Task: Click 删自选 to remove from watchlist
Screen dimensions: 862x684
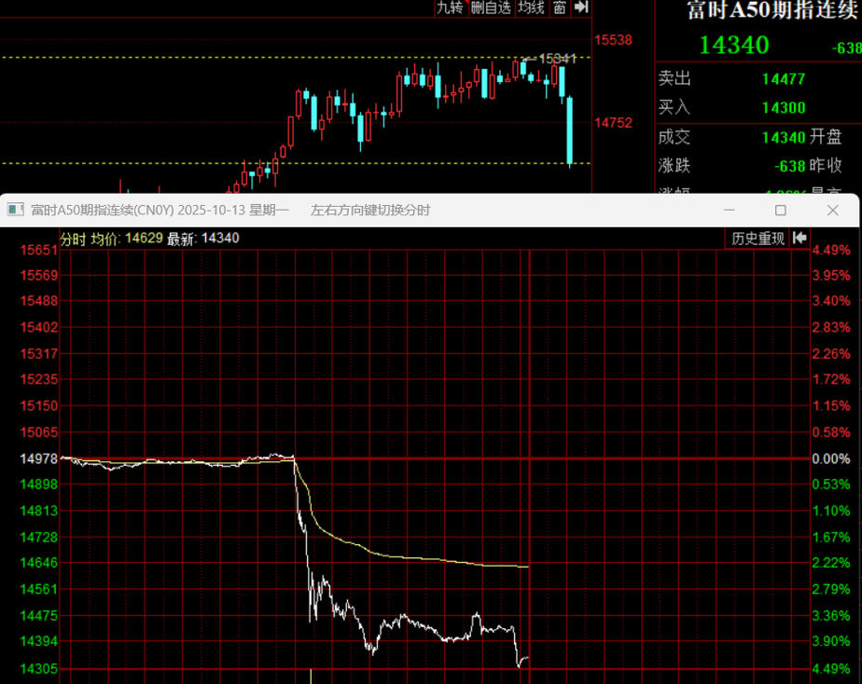Action: pos(491,8)
